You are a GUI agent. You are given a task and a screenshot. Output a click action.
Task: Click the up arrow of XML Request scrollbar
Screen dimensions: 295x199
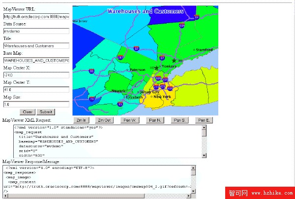204,128
